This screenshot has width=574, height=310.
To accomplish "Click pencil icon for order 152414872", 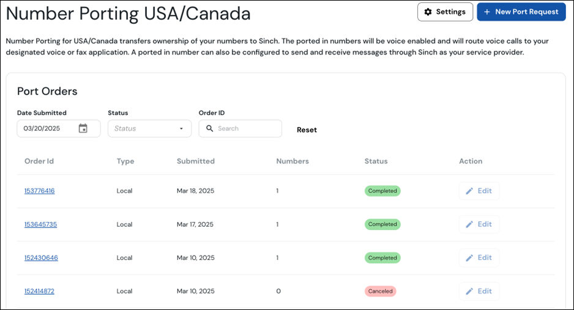I will coord(469,292).
